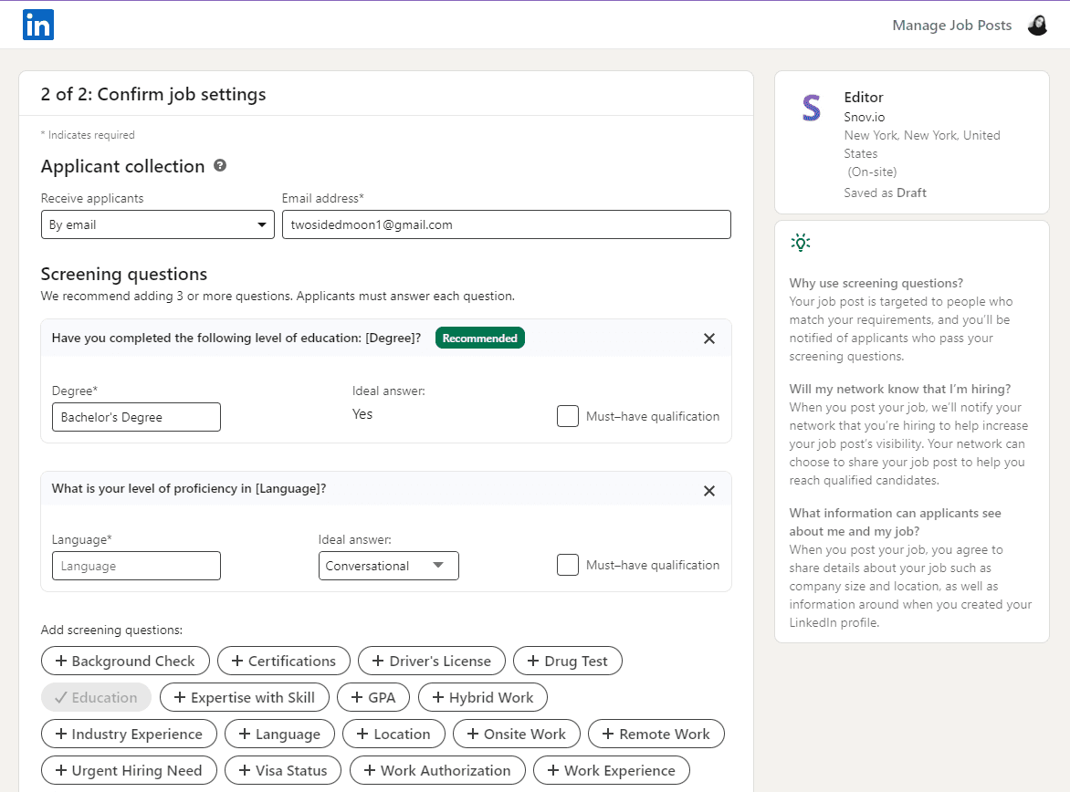The width and height of the screenshot is (1070, 792).
Task: Add Background Check screening question
Action: 125,662
